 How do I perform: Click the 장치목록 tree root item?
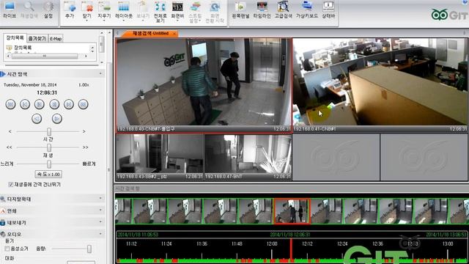(x=23, y=48)
